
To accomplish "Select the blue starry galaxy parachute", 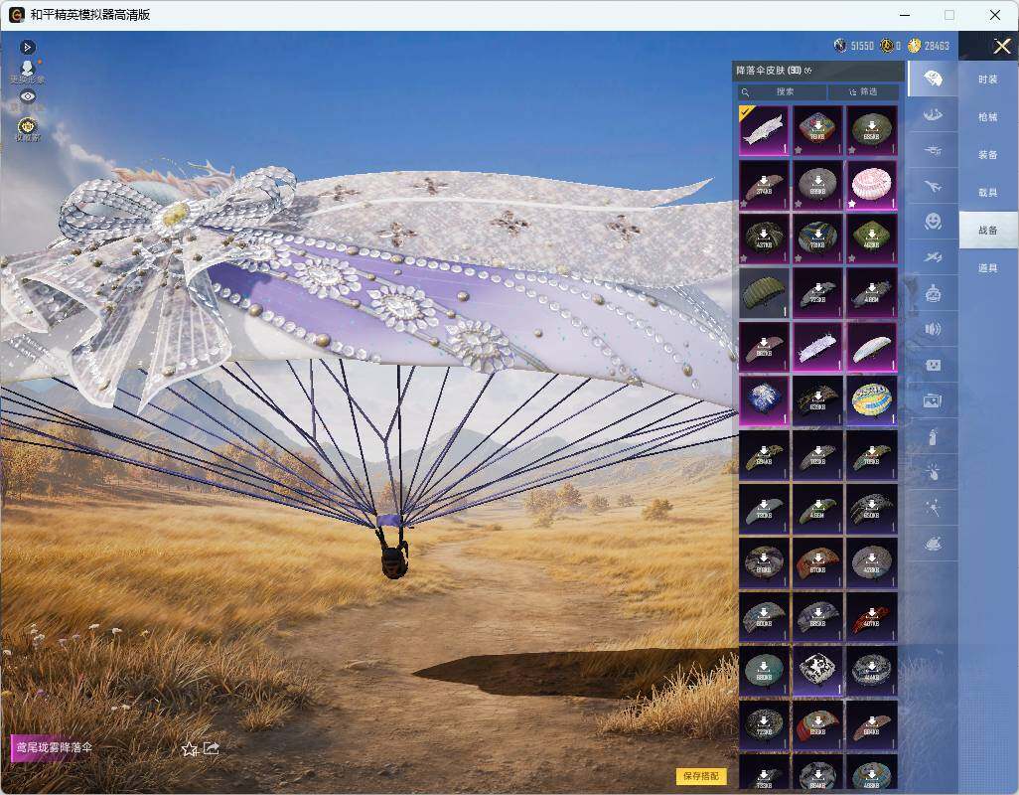I will pyautogui.click(x=765, y=401).
